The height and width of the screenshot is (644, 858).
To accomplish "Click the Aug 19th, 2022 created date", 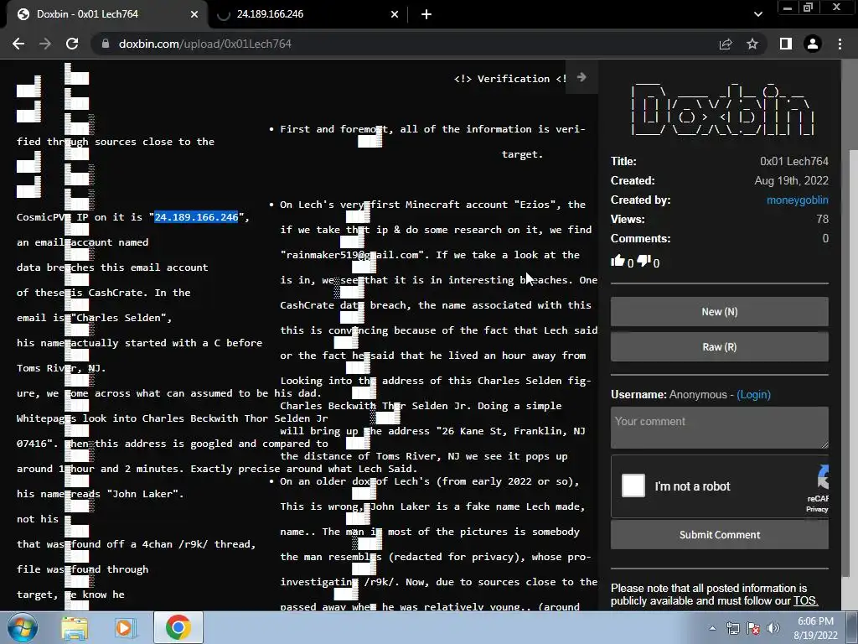I will [791, 181].
